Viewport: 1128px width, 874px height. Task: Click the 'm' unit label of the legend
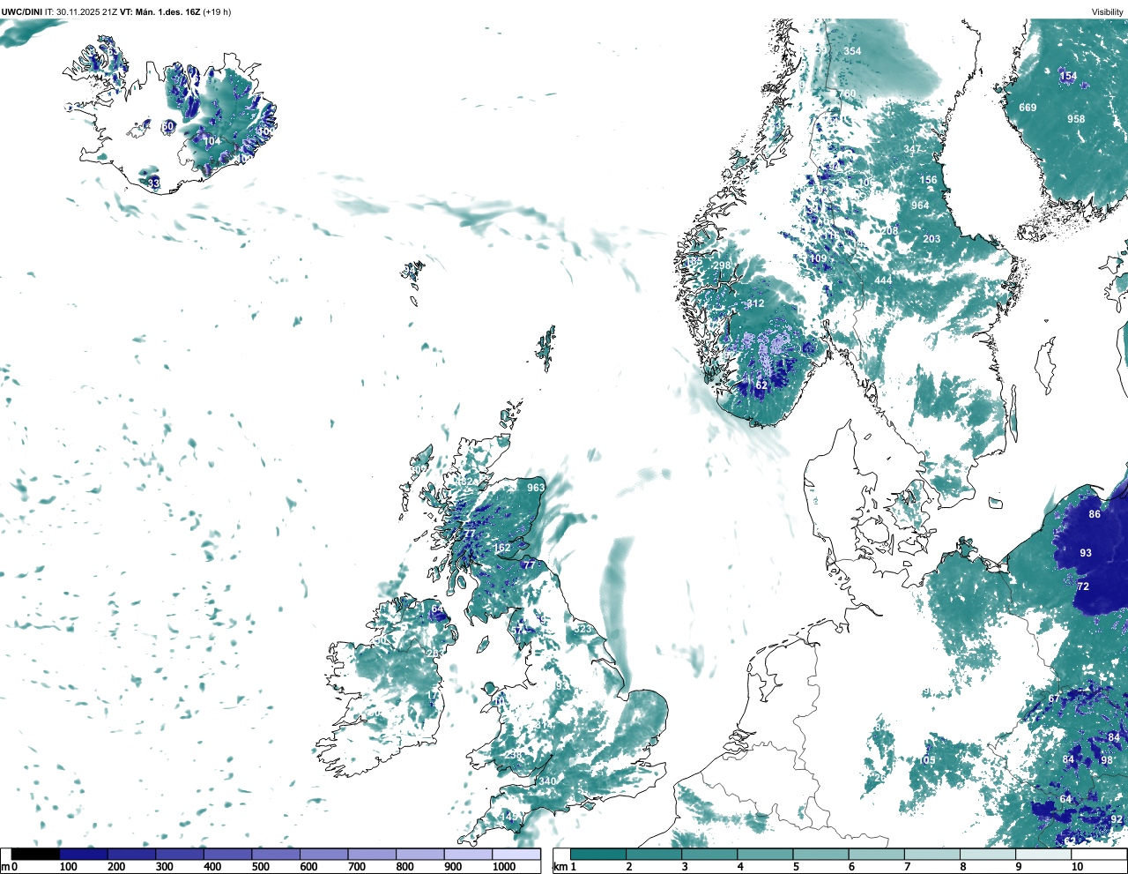[4, 867]
